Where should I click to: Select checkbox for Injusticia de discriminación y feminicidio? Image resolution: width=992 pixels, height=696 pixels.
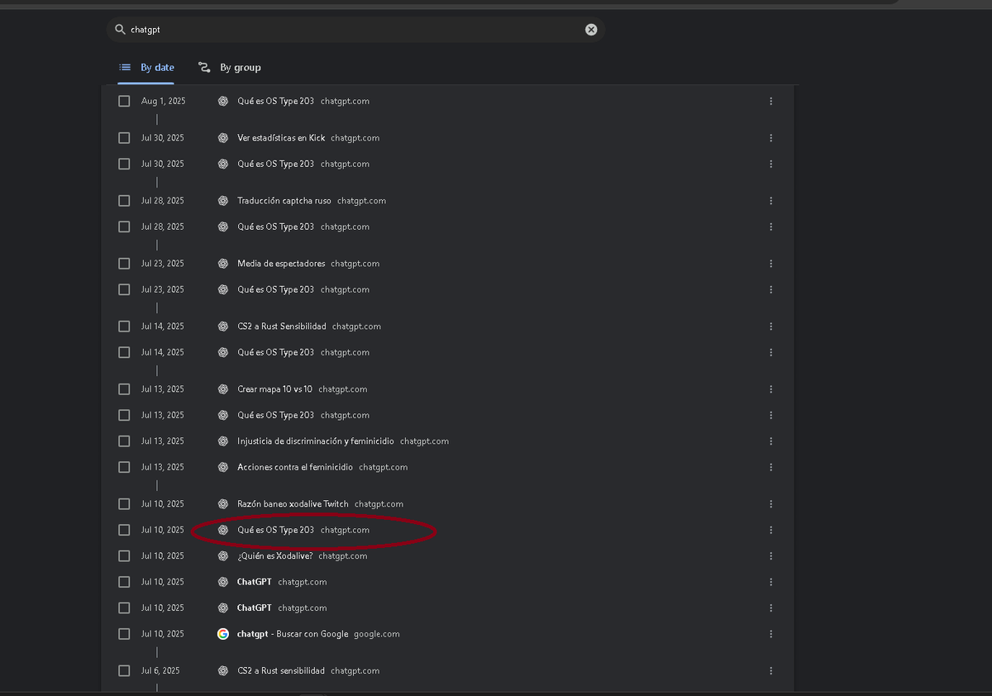coord(124,441)
